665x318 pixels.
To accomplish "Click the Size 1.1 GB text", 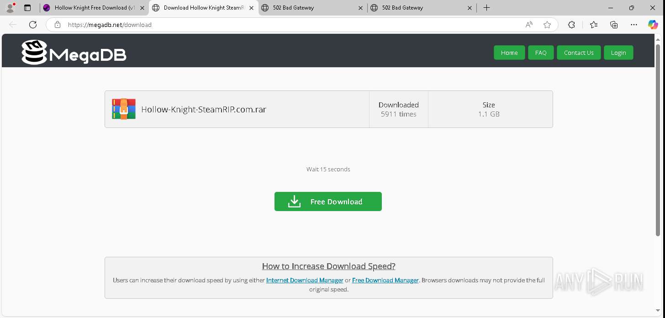I will pos(489,109).
